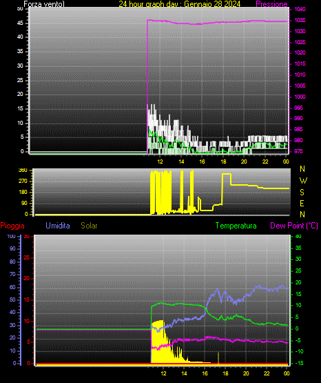Click the Forza vento axis title

click(x=44, y=4)
